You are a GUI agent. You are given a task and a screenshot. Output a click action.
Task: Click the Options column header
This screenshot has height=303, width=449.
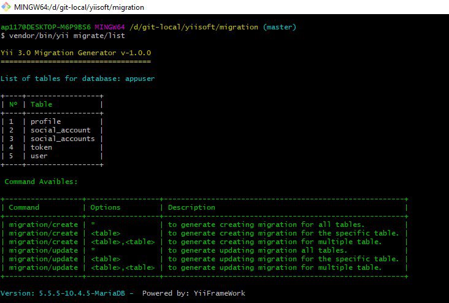click(106, 207)
